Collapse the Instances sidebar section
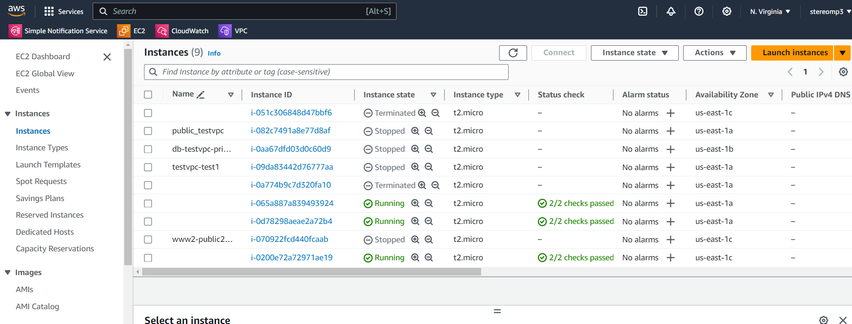 (x=8, y=114)
